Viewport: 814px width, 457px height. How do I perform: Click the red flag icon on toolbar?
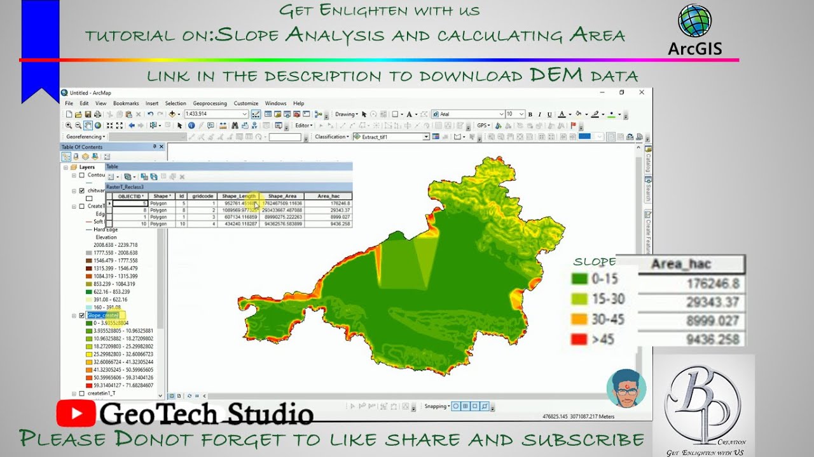click(x=573, y=126)
